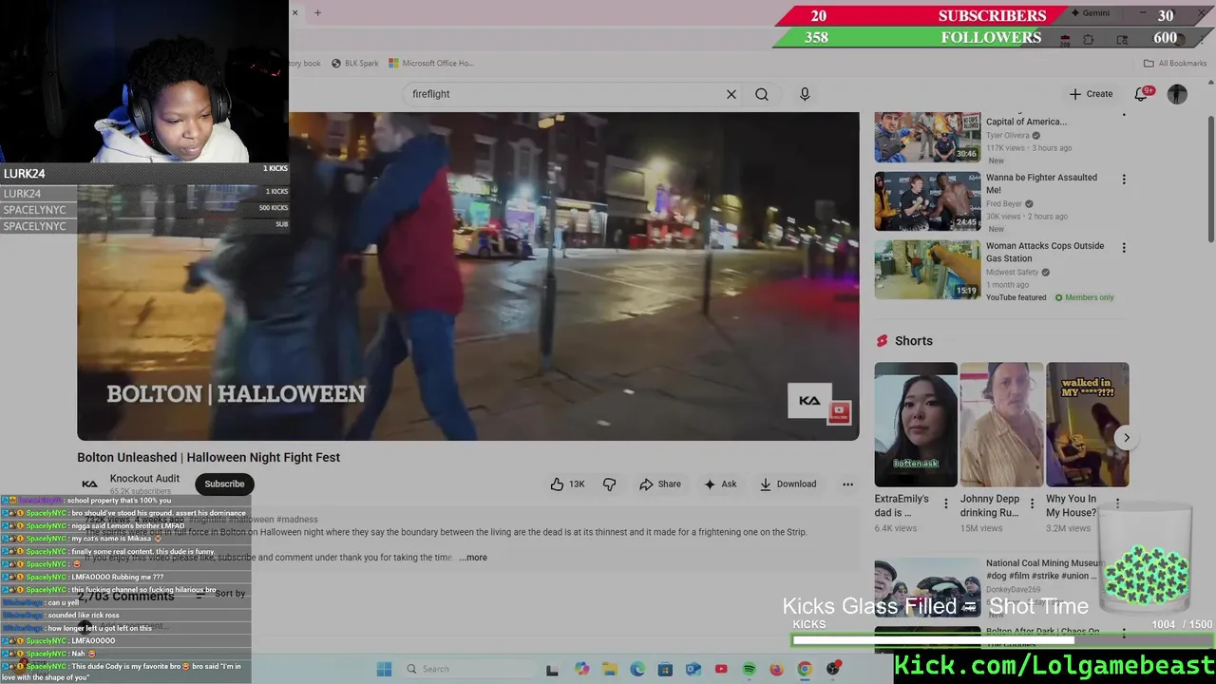Launch Microsoft Edge from taskbar
The width and height of the screenshot is (1216, 684).
click(x=637, y=669)
